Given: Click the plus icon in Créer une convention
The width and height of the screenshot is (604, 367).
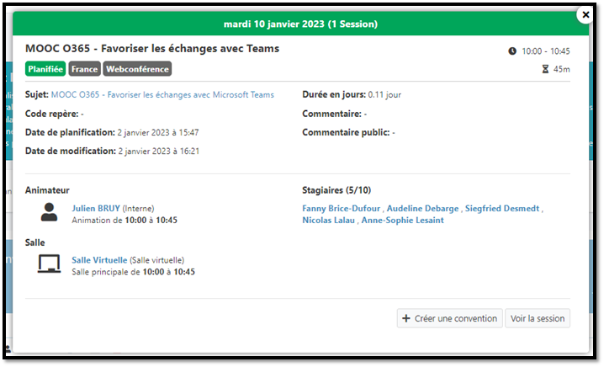Looking at the screenshot, I should [x=406, y=318].
